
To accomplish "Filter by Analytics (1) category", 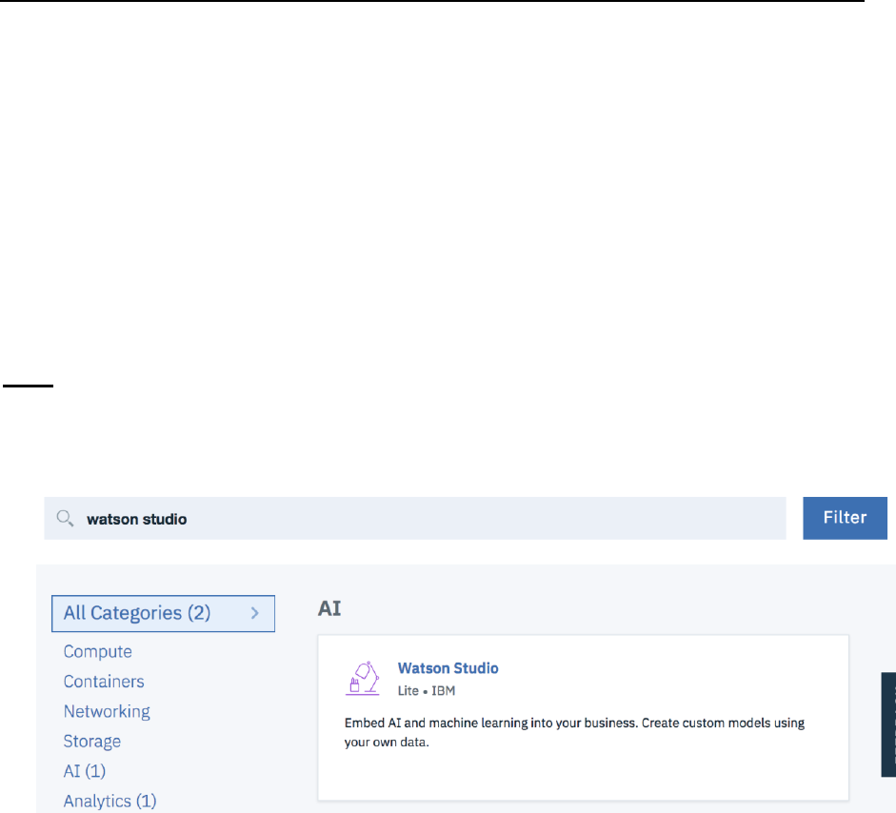I will tap(110, 801).
